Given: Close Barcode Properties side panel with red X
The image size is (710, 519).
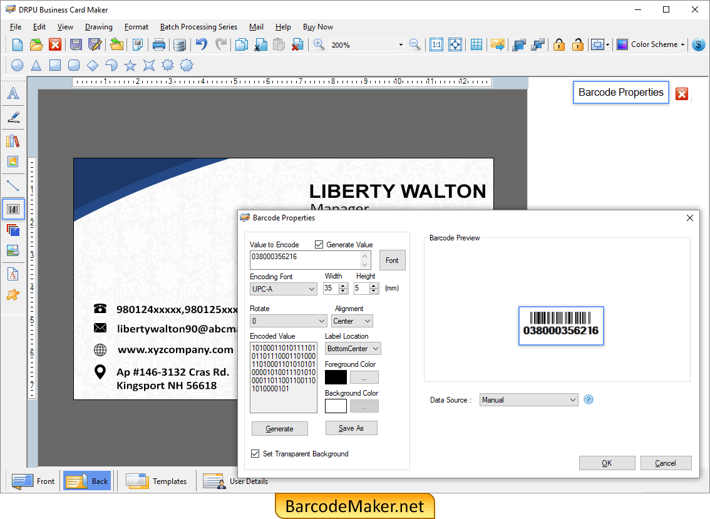Looking at the screenshot, I should point(681,94).
